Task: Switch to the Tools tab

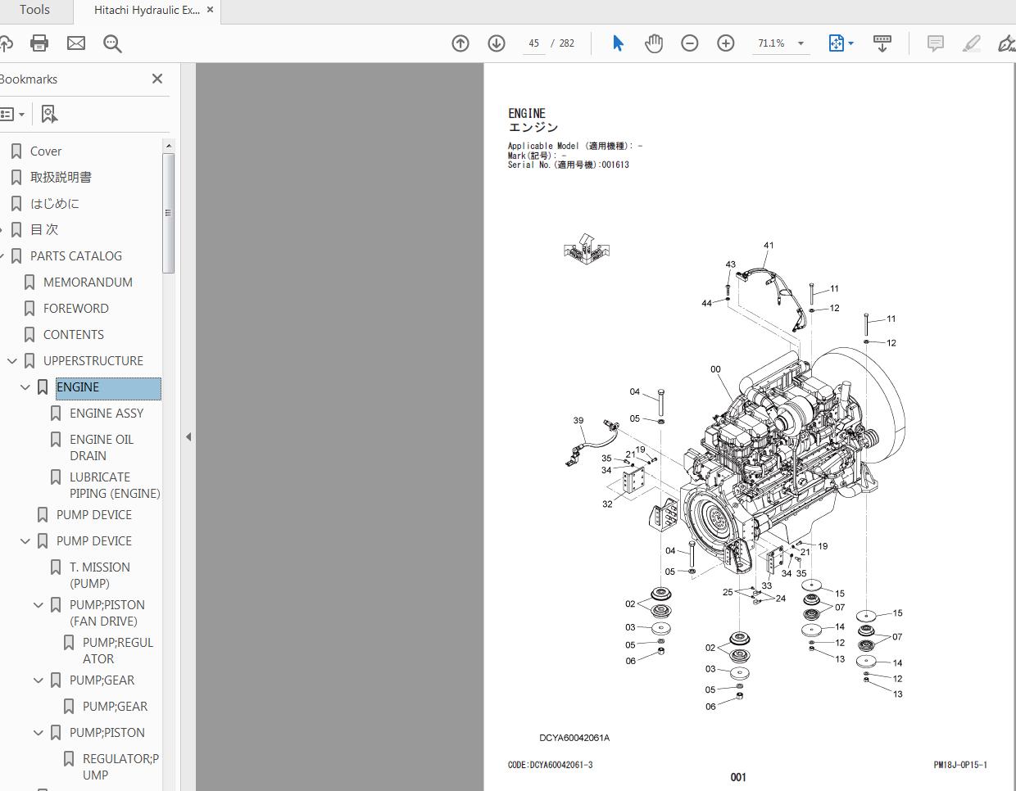Action: tap(34, 11)
